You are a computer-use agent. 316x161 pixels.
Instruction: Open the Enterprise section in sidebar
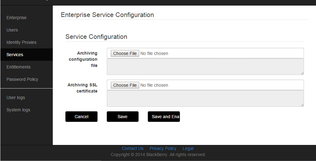[x=16, y=18]
